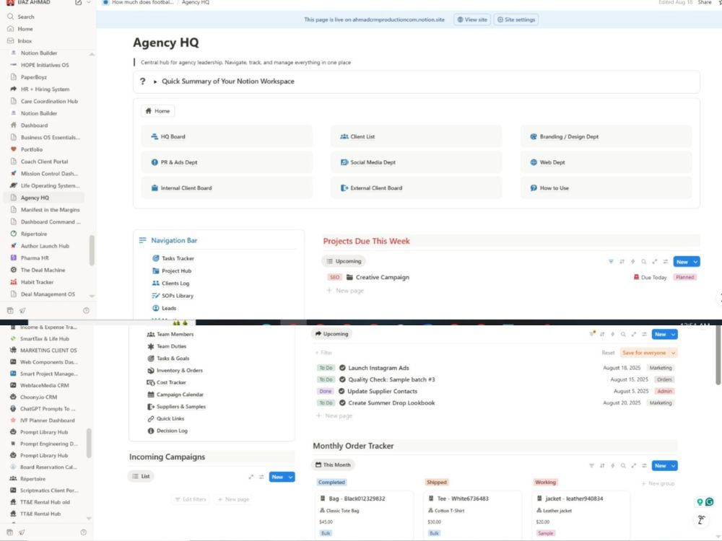Open dropdown arrow beside Projects Due New button
Viewport: 722px width, 541px height.
point(695,262)
